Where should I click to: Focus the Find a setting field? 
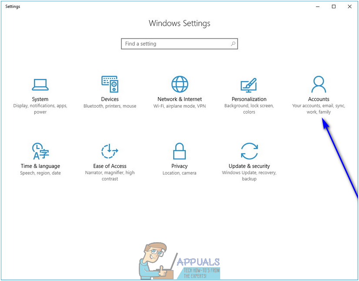pos(179,44)
